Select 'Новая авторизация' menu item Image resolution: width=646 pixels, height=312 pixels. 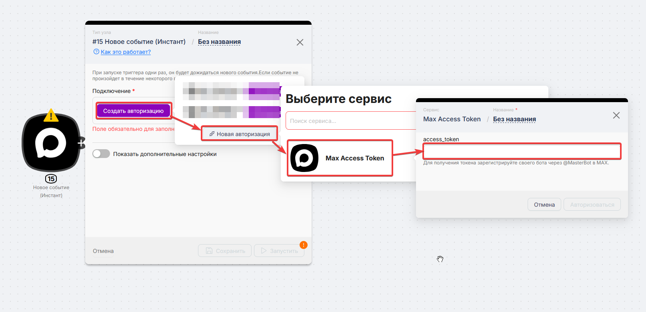239,134
